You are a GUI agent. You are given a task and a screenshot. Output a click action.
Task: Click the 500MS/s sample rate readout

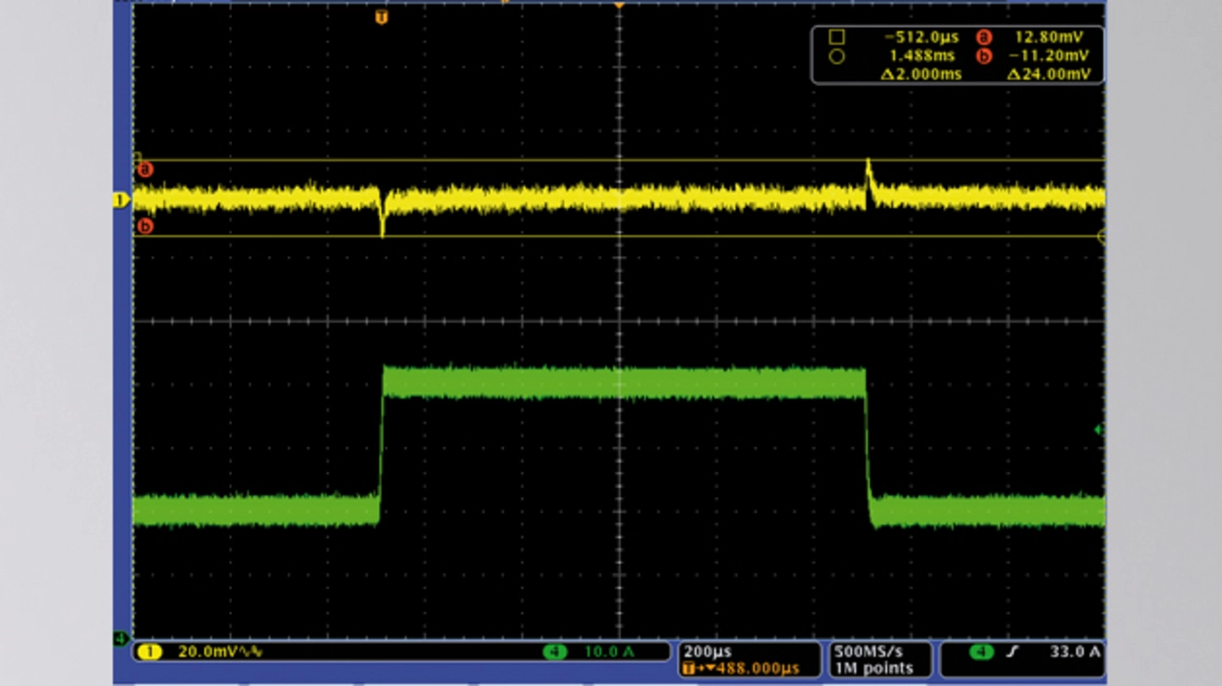(x=868, y=652)
